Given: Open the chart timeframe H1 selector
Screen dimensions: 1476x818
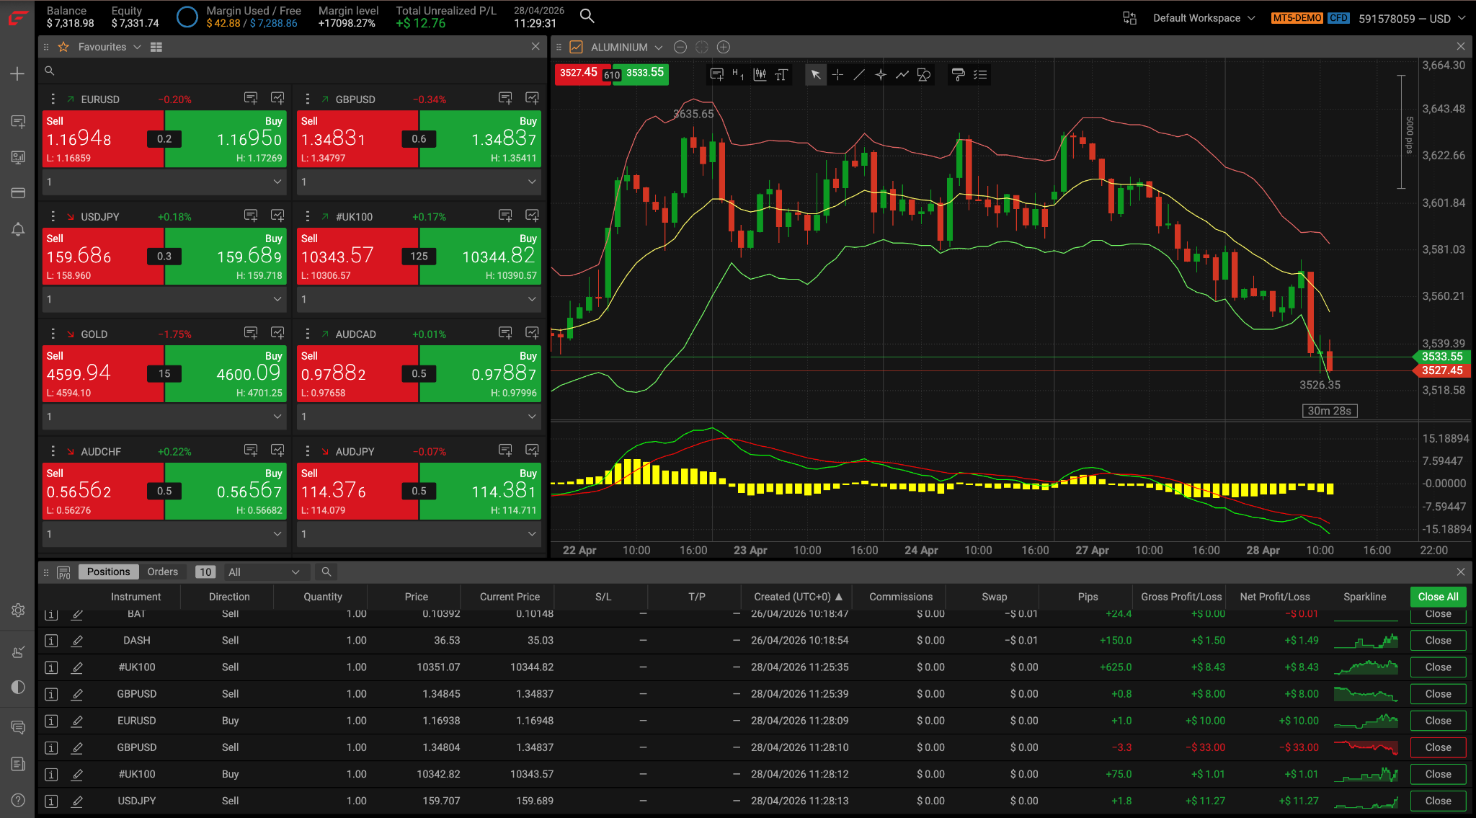Looking at the screenshot, I should tap(738, 74).
